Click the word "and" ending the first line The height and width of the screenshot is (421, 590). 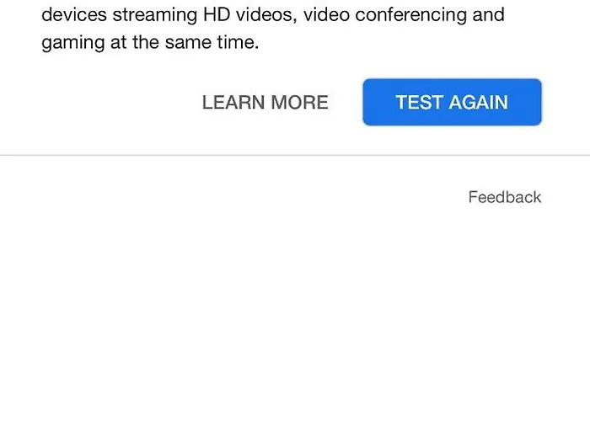tap(489, 14)
